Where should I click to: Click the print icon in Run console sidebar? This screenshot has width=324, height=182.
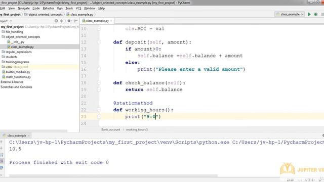point(2,167)
